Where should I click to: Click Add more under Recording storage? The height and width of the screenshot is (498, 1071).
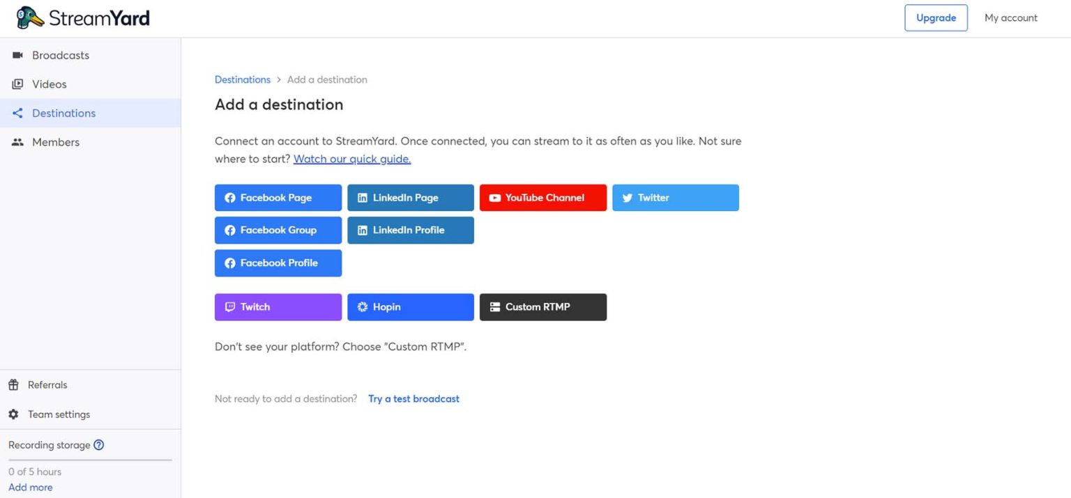click(x=31, y=487)
